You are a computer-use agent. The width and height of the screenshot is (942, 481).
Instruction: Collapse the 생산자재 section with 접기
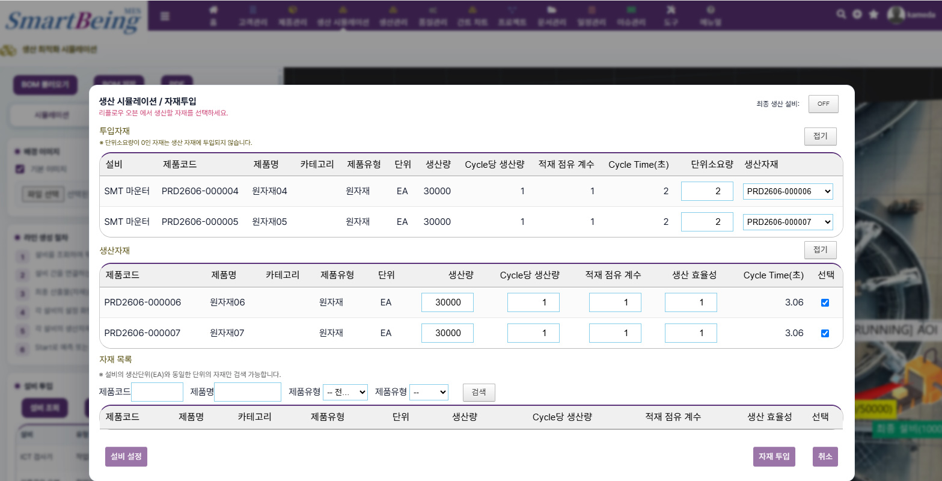coord(820,250)
